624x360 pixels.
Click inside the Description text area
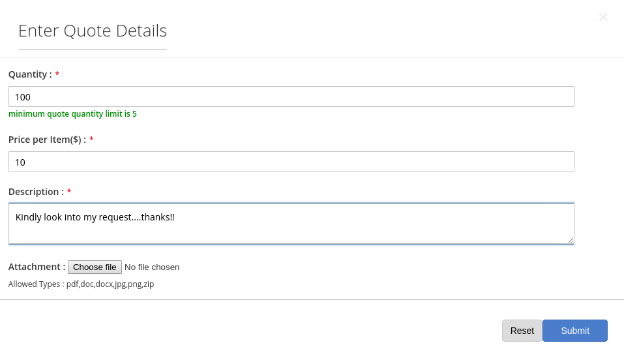tap(291, 230)
